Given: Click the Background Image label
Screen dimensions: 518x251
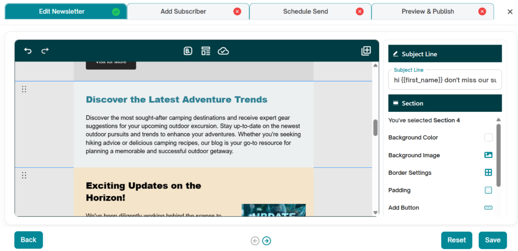Looking at the screenshot, I should (x=414, y=155).
